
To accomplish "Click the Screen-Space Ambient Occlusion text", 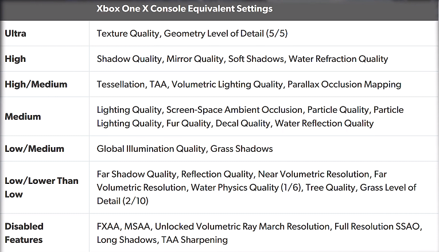I will [x=234, y=110].
